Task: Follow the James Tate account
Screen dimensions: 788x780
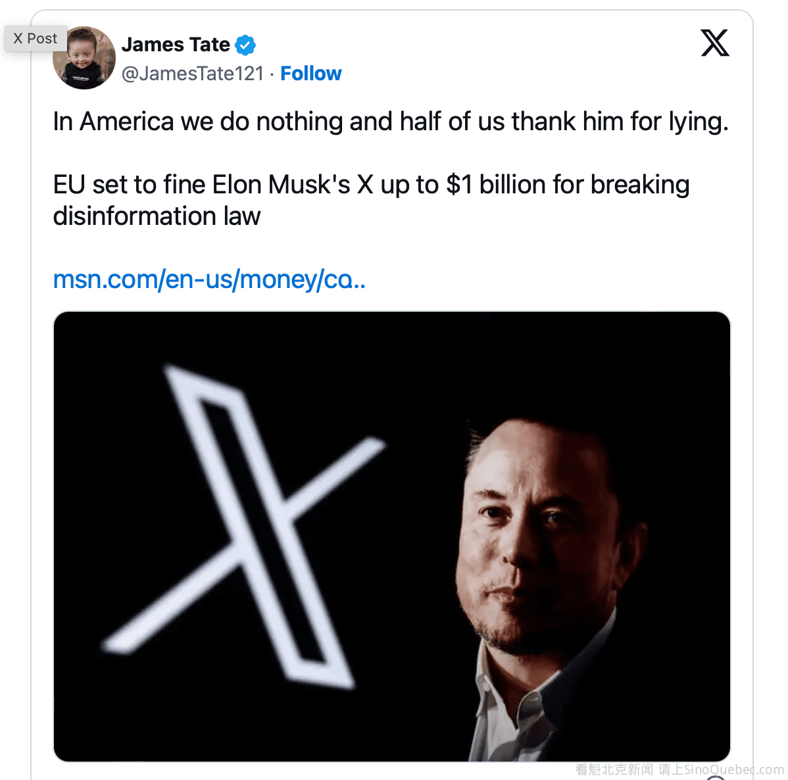Action: coord(310,74)
